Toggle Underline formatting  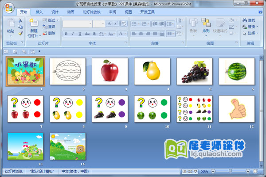point(80,34)
